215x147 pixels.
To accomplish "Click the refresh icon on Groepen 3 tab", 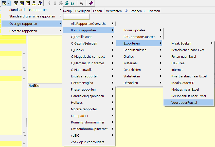I will (x=126, y=11).
